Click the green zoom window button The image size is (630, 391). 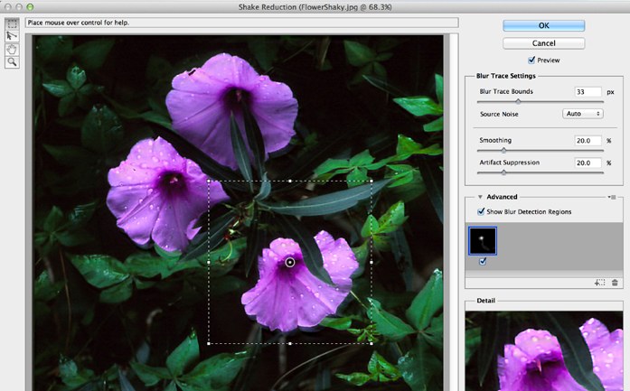pyautogui.click(x=30, y=7)
